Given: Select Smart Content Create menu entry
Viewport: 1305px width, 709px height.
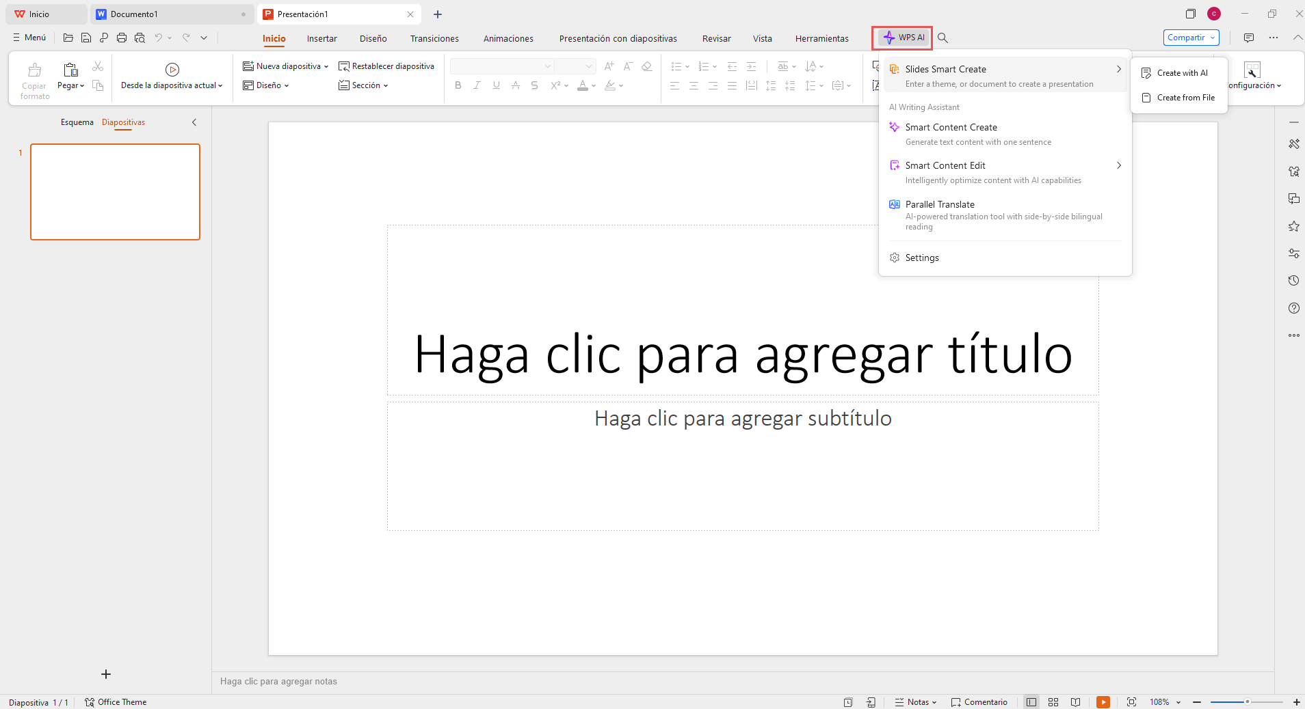Looking at the screenshot, I should click(951, 128).
